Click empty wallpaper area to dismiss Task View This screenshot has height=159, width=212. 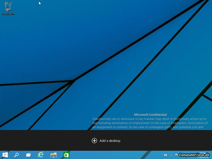102,51
